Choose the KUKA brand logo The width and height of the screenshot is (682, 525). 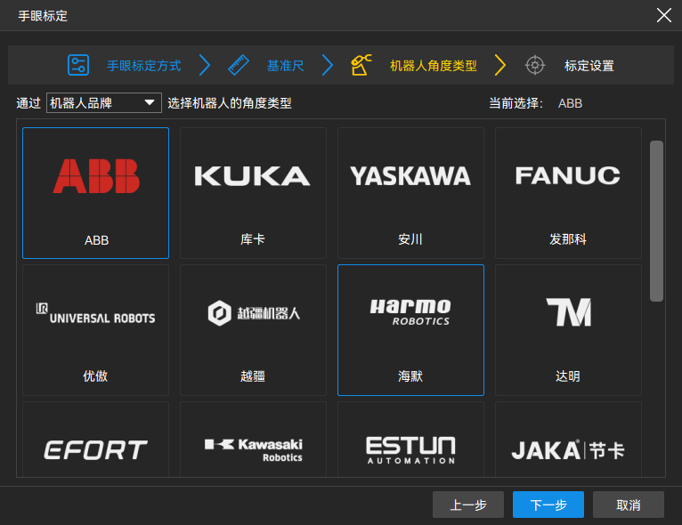coord(253,192)
